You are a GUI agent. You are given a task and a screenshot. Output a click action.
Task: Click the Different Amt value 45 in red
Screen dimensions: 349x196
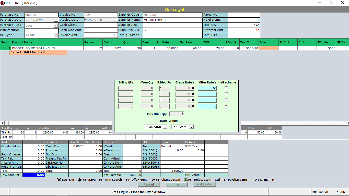pos(257,30)
